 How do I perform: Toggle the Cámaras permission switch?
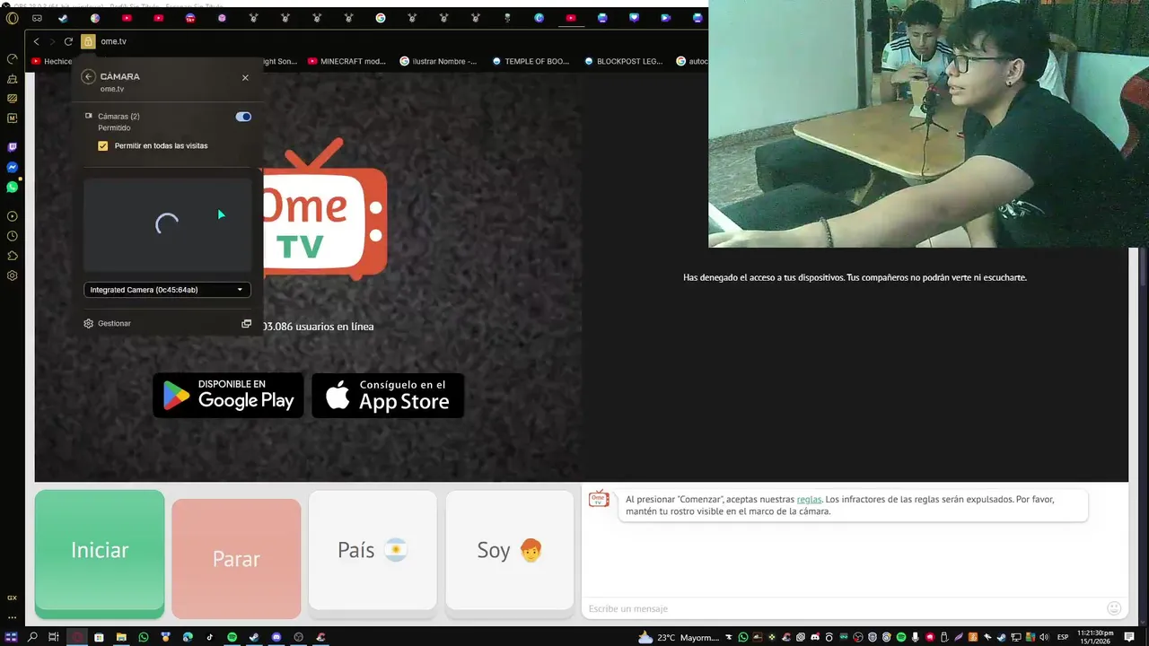click(x=243, y=117)
